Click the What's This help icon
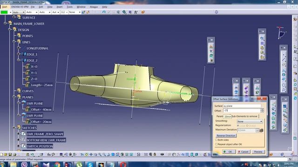The image size is (298, 167). click(x=41, y=154)
